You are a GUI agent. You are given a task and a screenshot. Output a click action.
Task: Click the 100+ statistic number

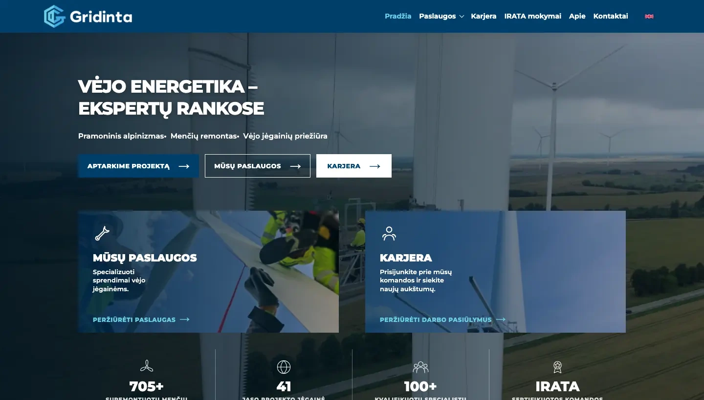click(420, 386)
